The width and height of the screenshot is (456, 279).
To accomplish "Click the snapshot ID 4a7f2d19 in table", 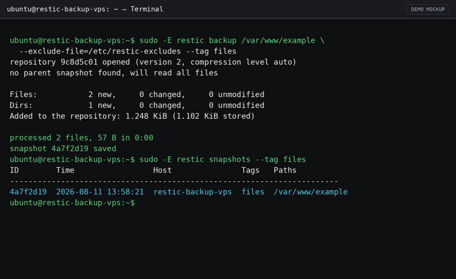I will point(28,192).
